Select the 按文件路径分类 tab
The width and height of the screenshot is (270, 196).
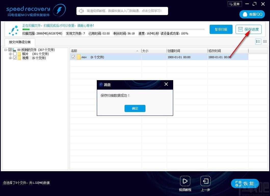pos(20,42)
